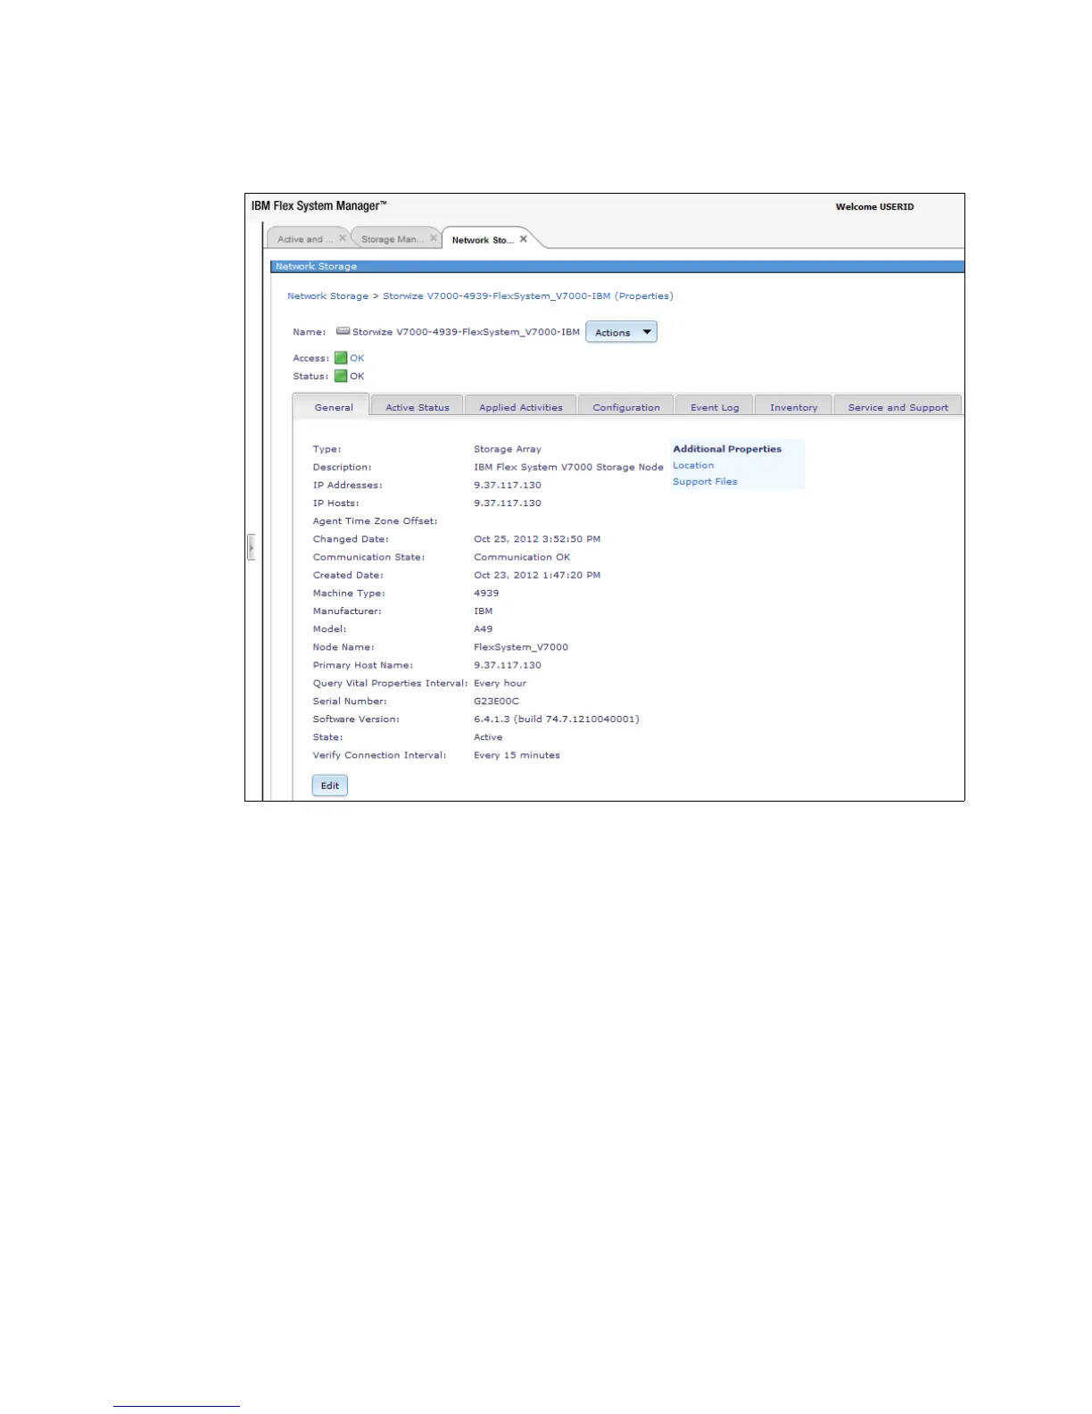Screen dimensions: 1092x1414
Task: Click the green Access OK status icon
Action: (x=341, y=358)
